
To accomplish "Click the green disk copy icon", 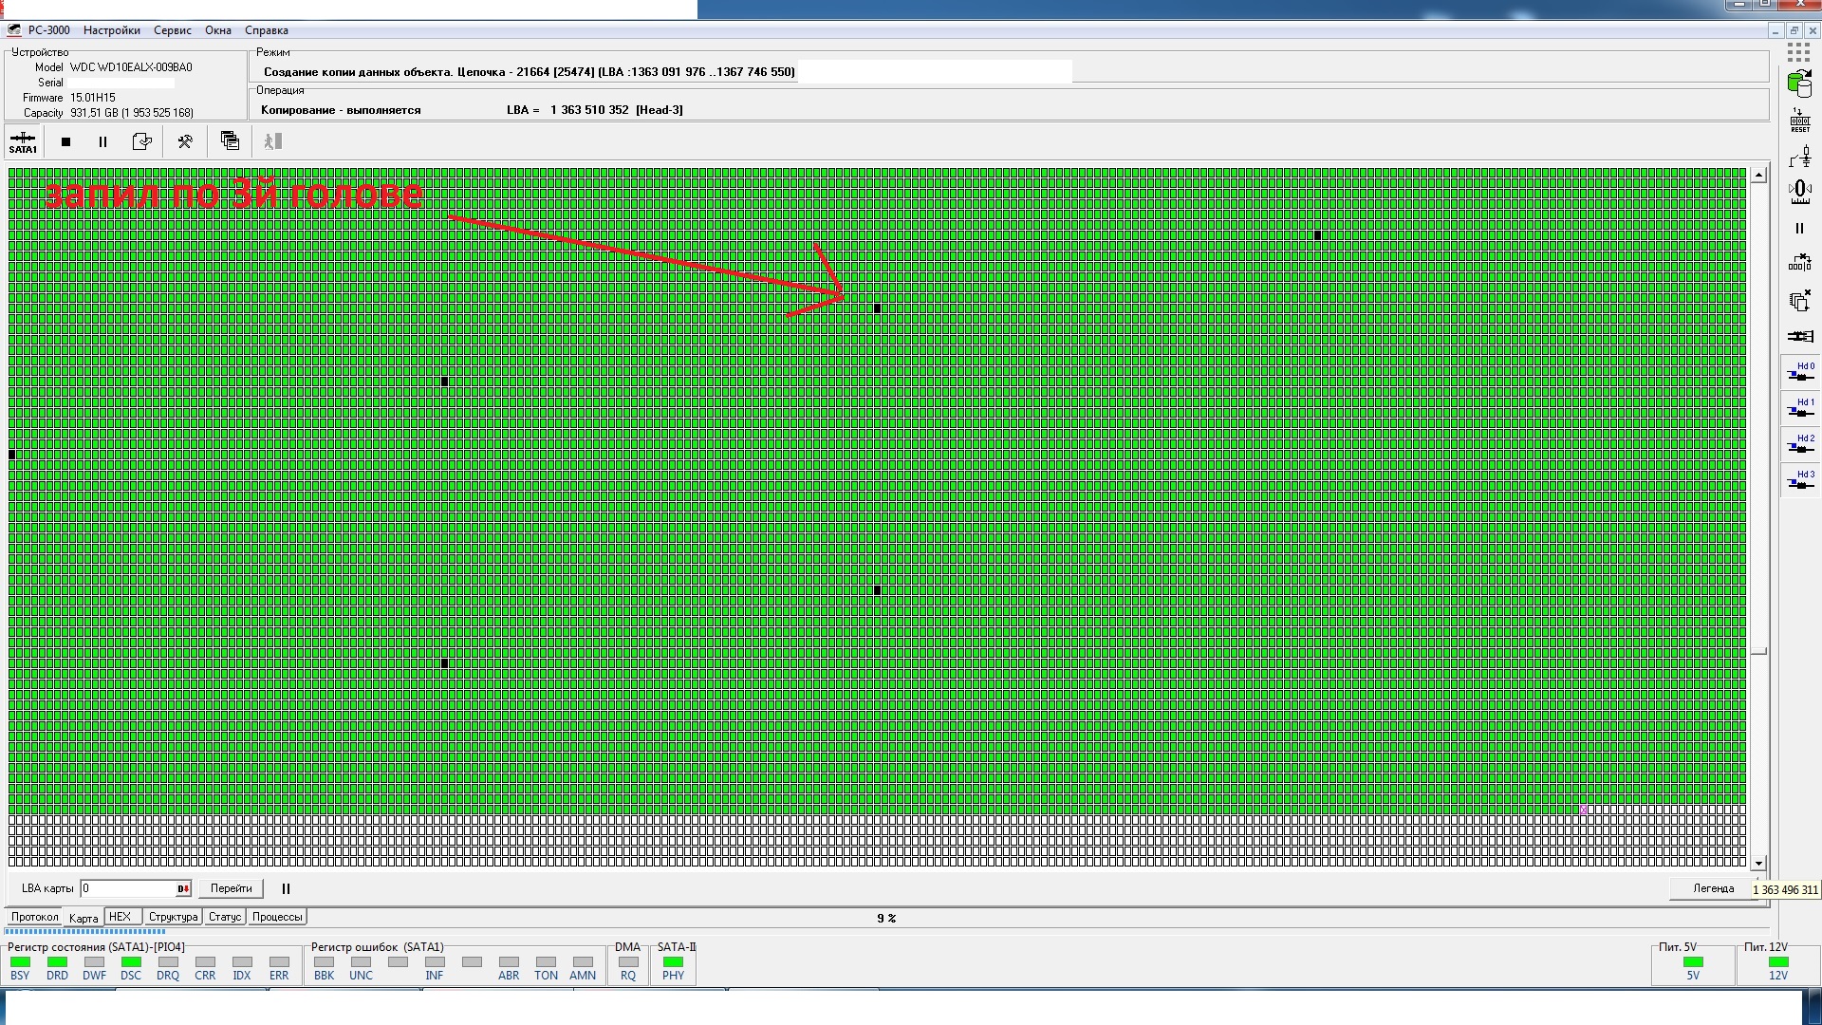I will point(1799,84).
